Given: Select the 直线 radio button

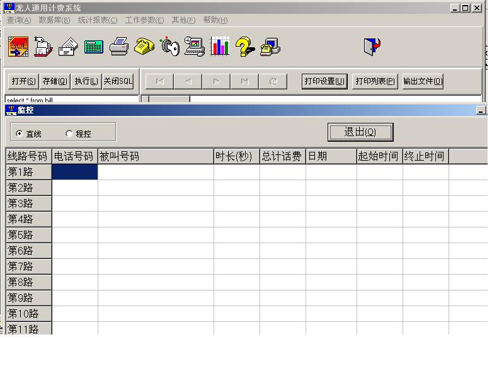Looking at the screenshot, I should pos(20,134).
